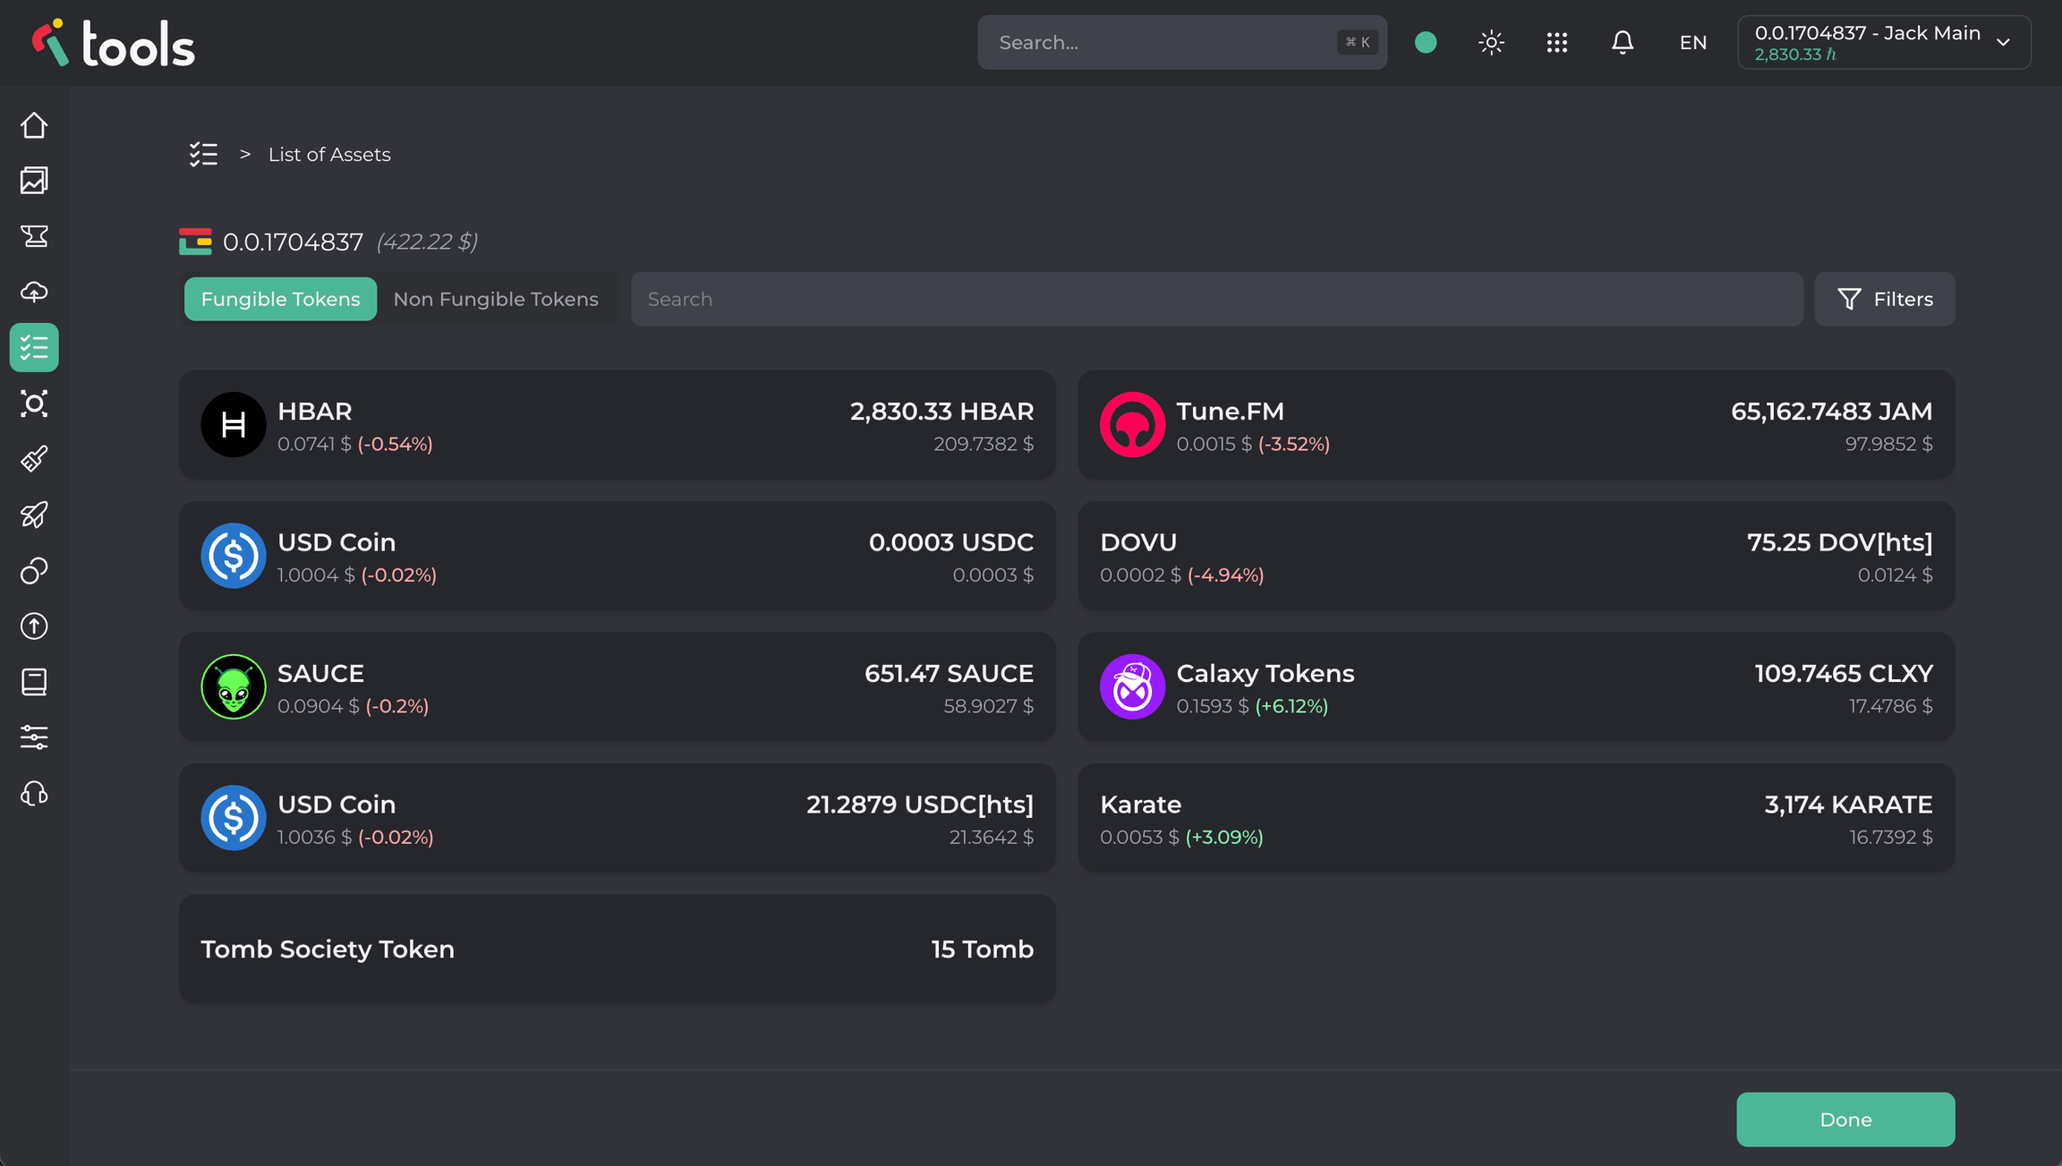Click the image chart sidebar icon
The width and height of the screenshot is (2062, 1166).
tap(34, 181)
